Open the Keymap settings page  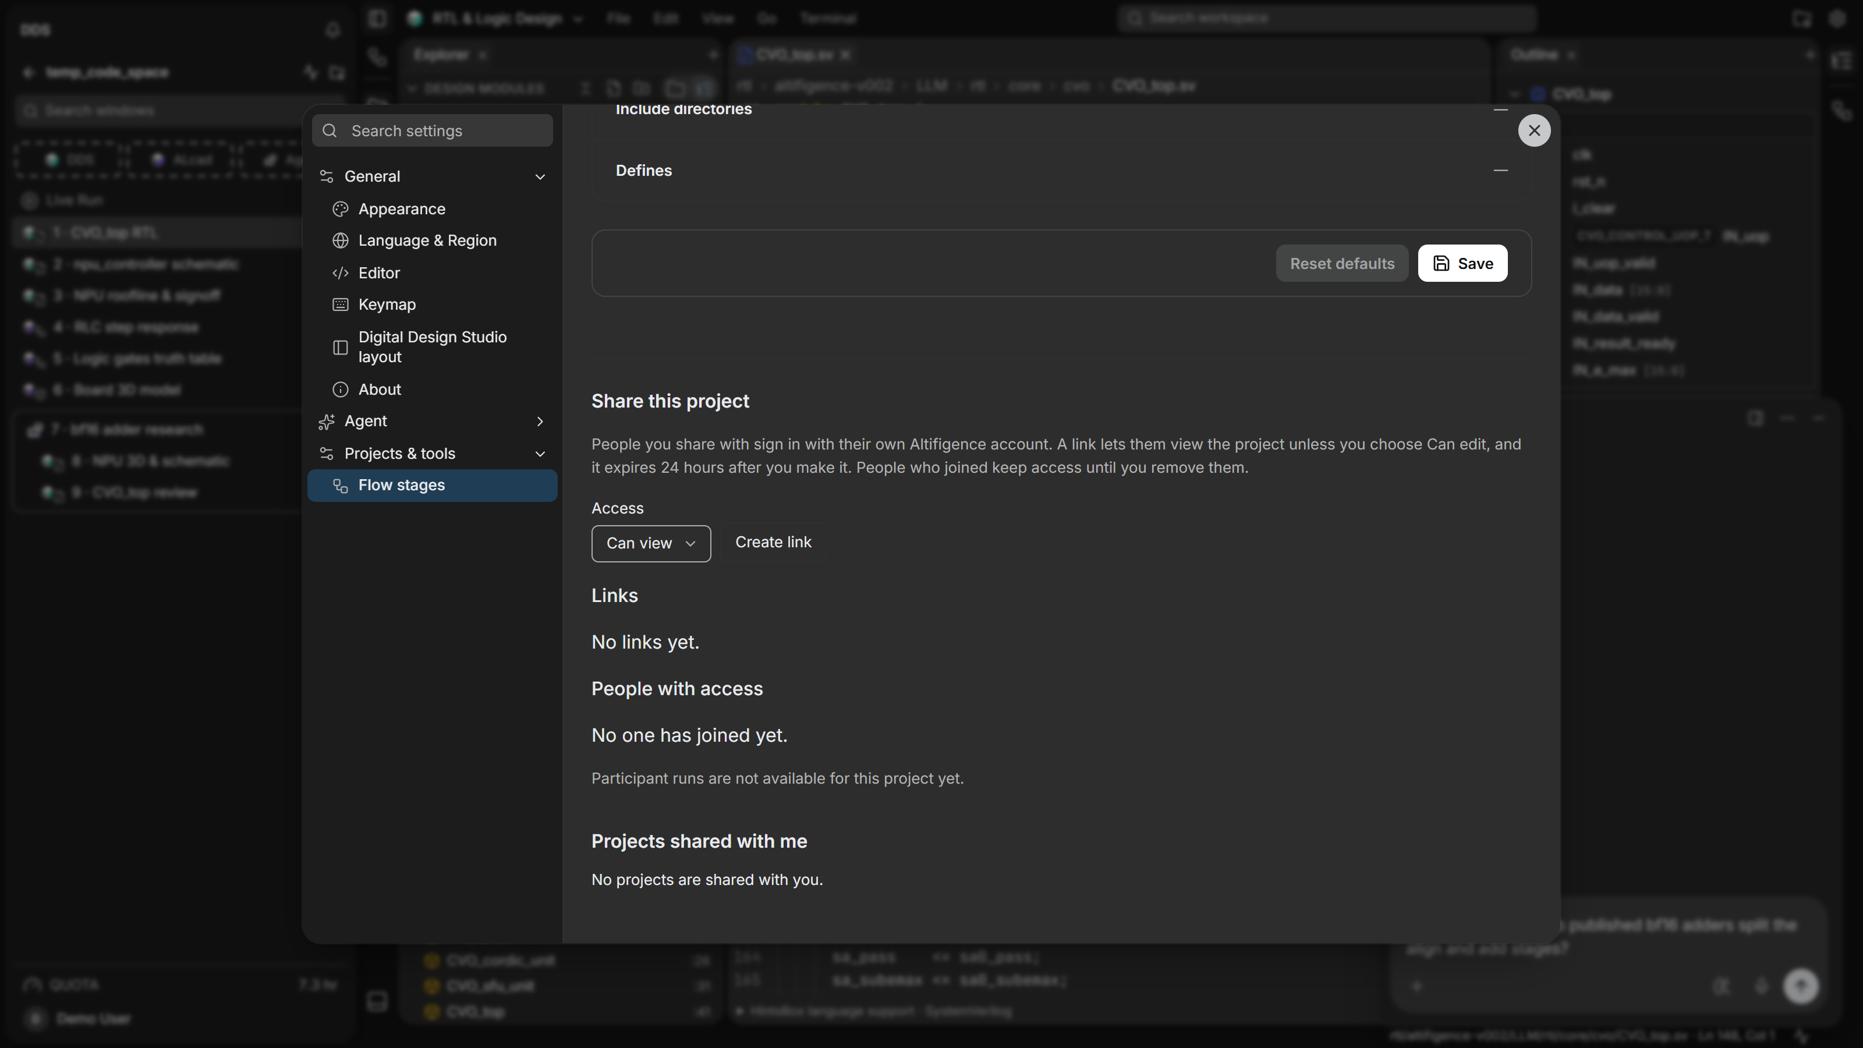point(433,305)
